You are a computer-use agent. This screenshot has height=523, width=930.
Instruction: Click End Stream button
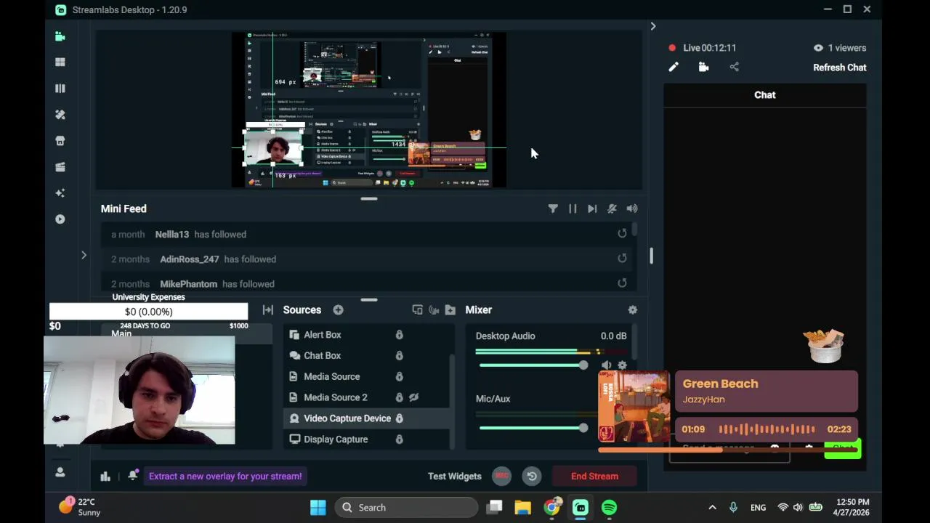click(594, 477)
